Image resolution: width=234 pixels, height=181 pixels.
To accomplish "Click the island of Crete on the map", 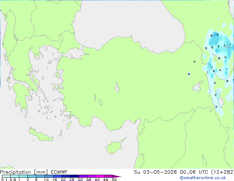I will point(41,135).
